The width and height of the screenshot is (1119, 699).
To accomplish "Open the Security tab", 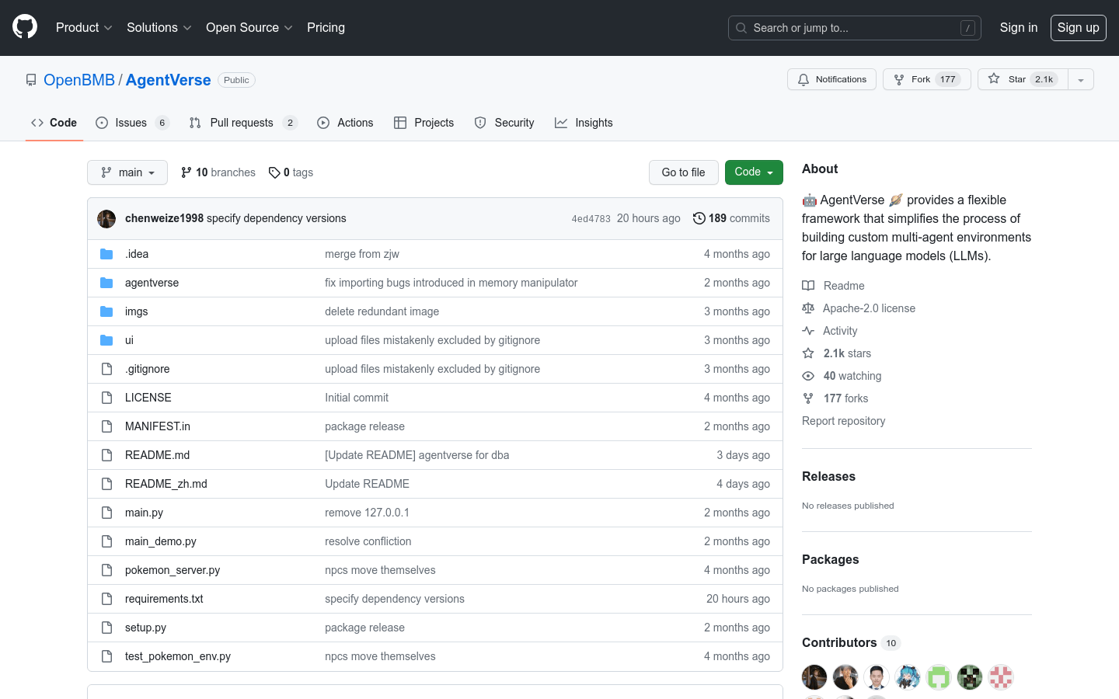I will click(x=504, y=123).
